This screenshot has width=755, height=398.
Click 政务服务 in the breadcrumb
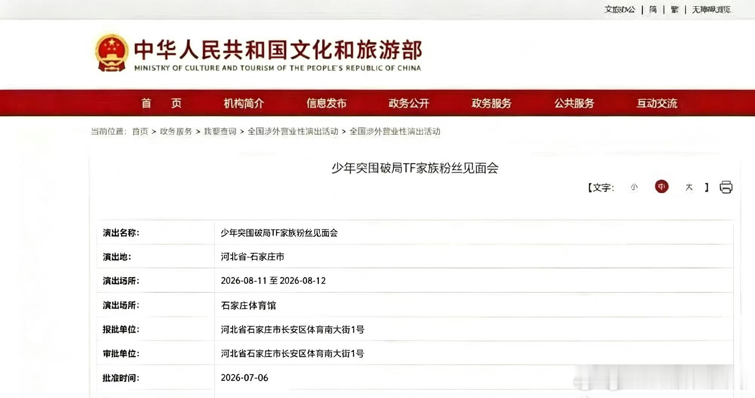point(176,131)
